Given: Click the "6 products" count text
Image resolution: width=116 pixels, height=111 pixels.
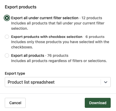Looking at the screenshot, I should 95,37.
